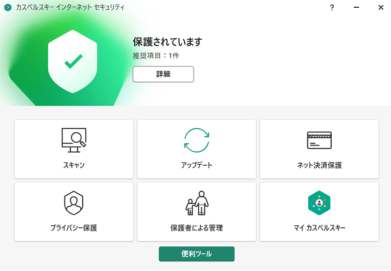Click the 保護されています status heading
The image size is (391, 271).
pyautogui.click(x=167, y=42)
